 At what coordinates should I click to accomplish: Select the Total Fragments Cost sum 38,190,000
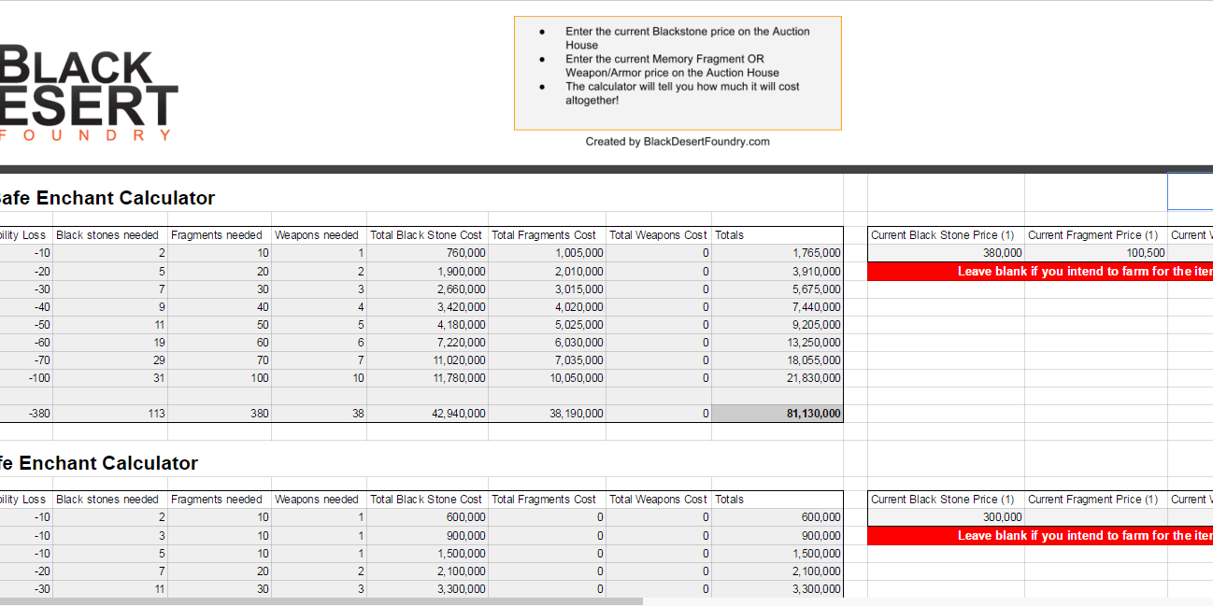[547, 414]
